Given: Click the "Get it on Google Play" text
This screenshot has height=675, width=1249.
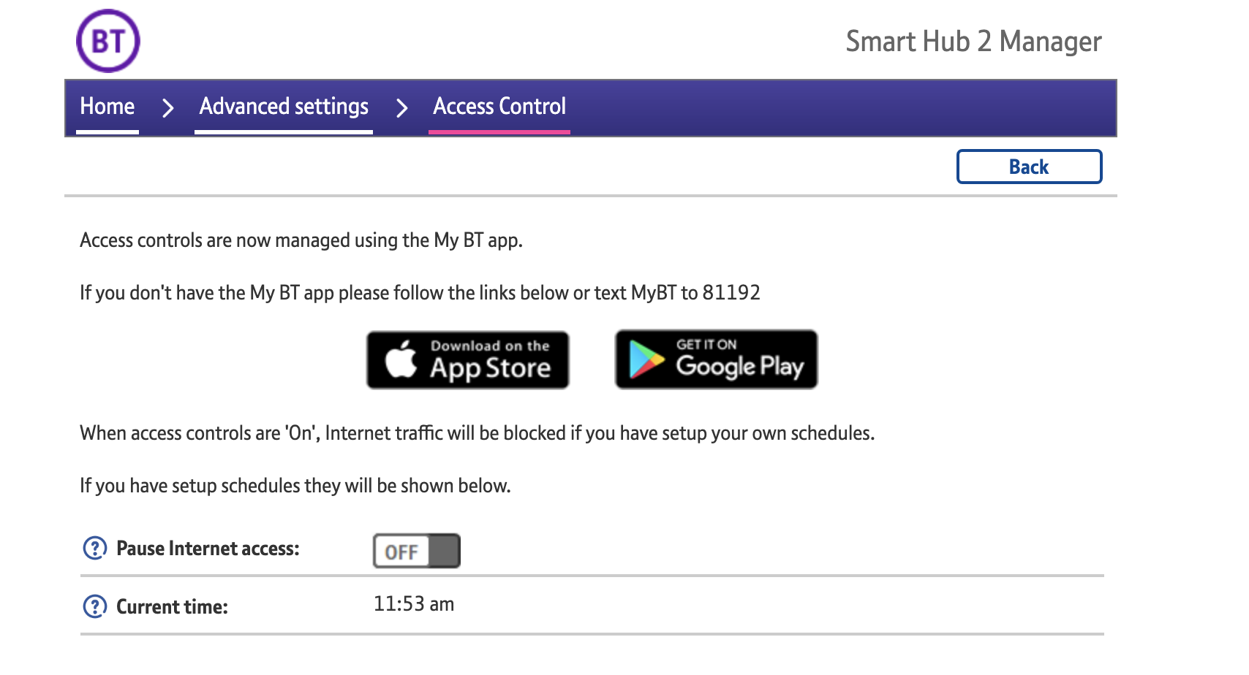Looking at the screenshot, I should 739,359.
